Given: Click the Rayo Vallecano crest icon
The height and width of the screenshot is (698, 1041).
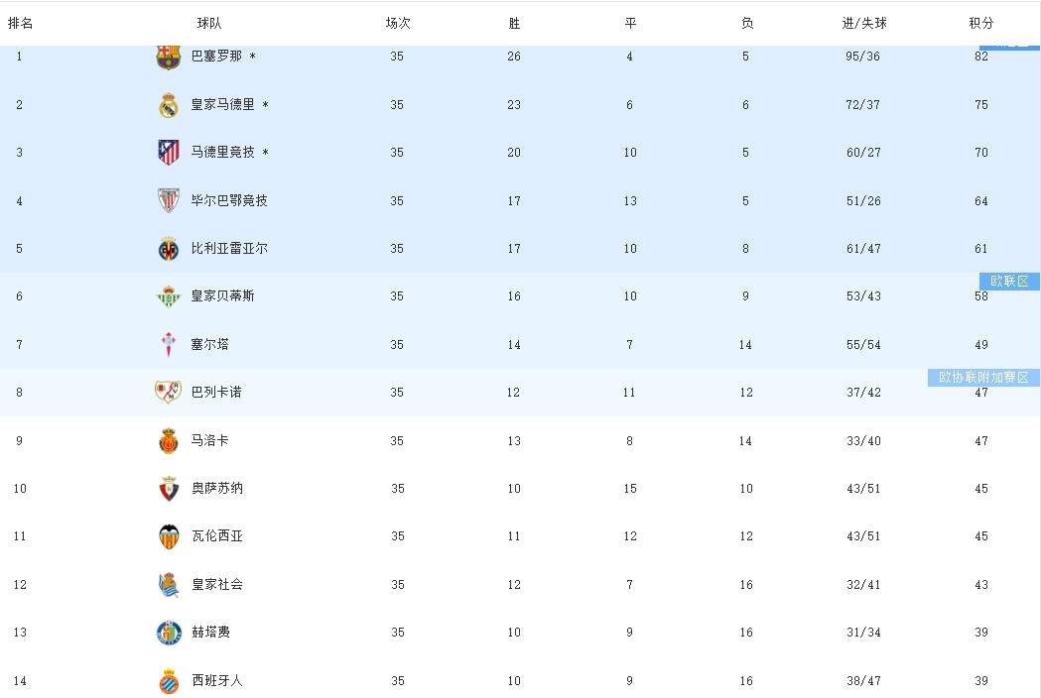Looking at the screenshot, I should point(169,393).
